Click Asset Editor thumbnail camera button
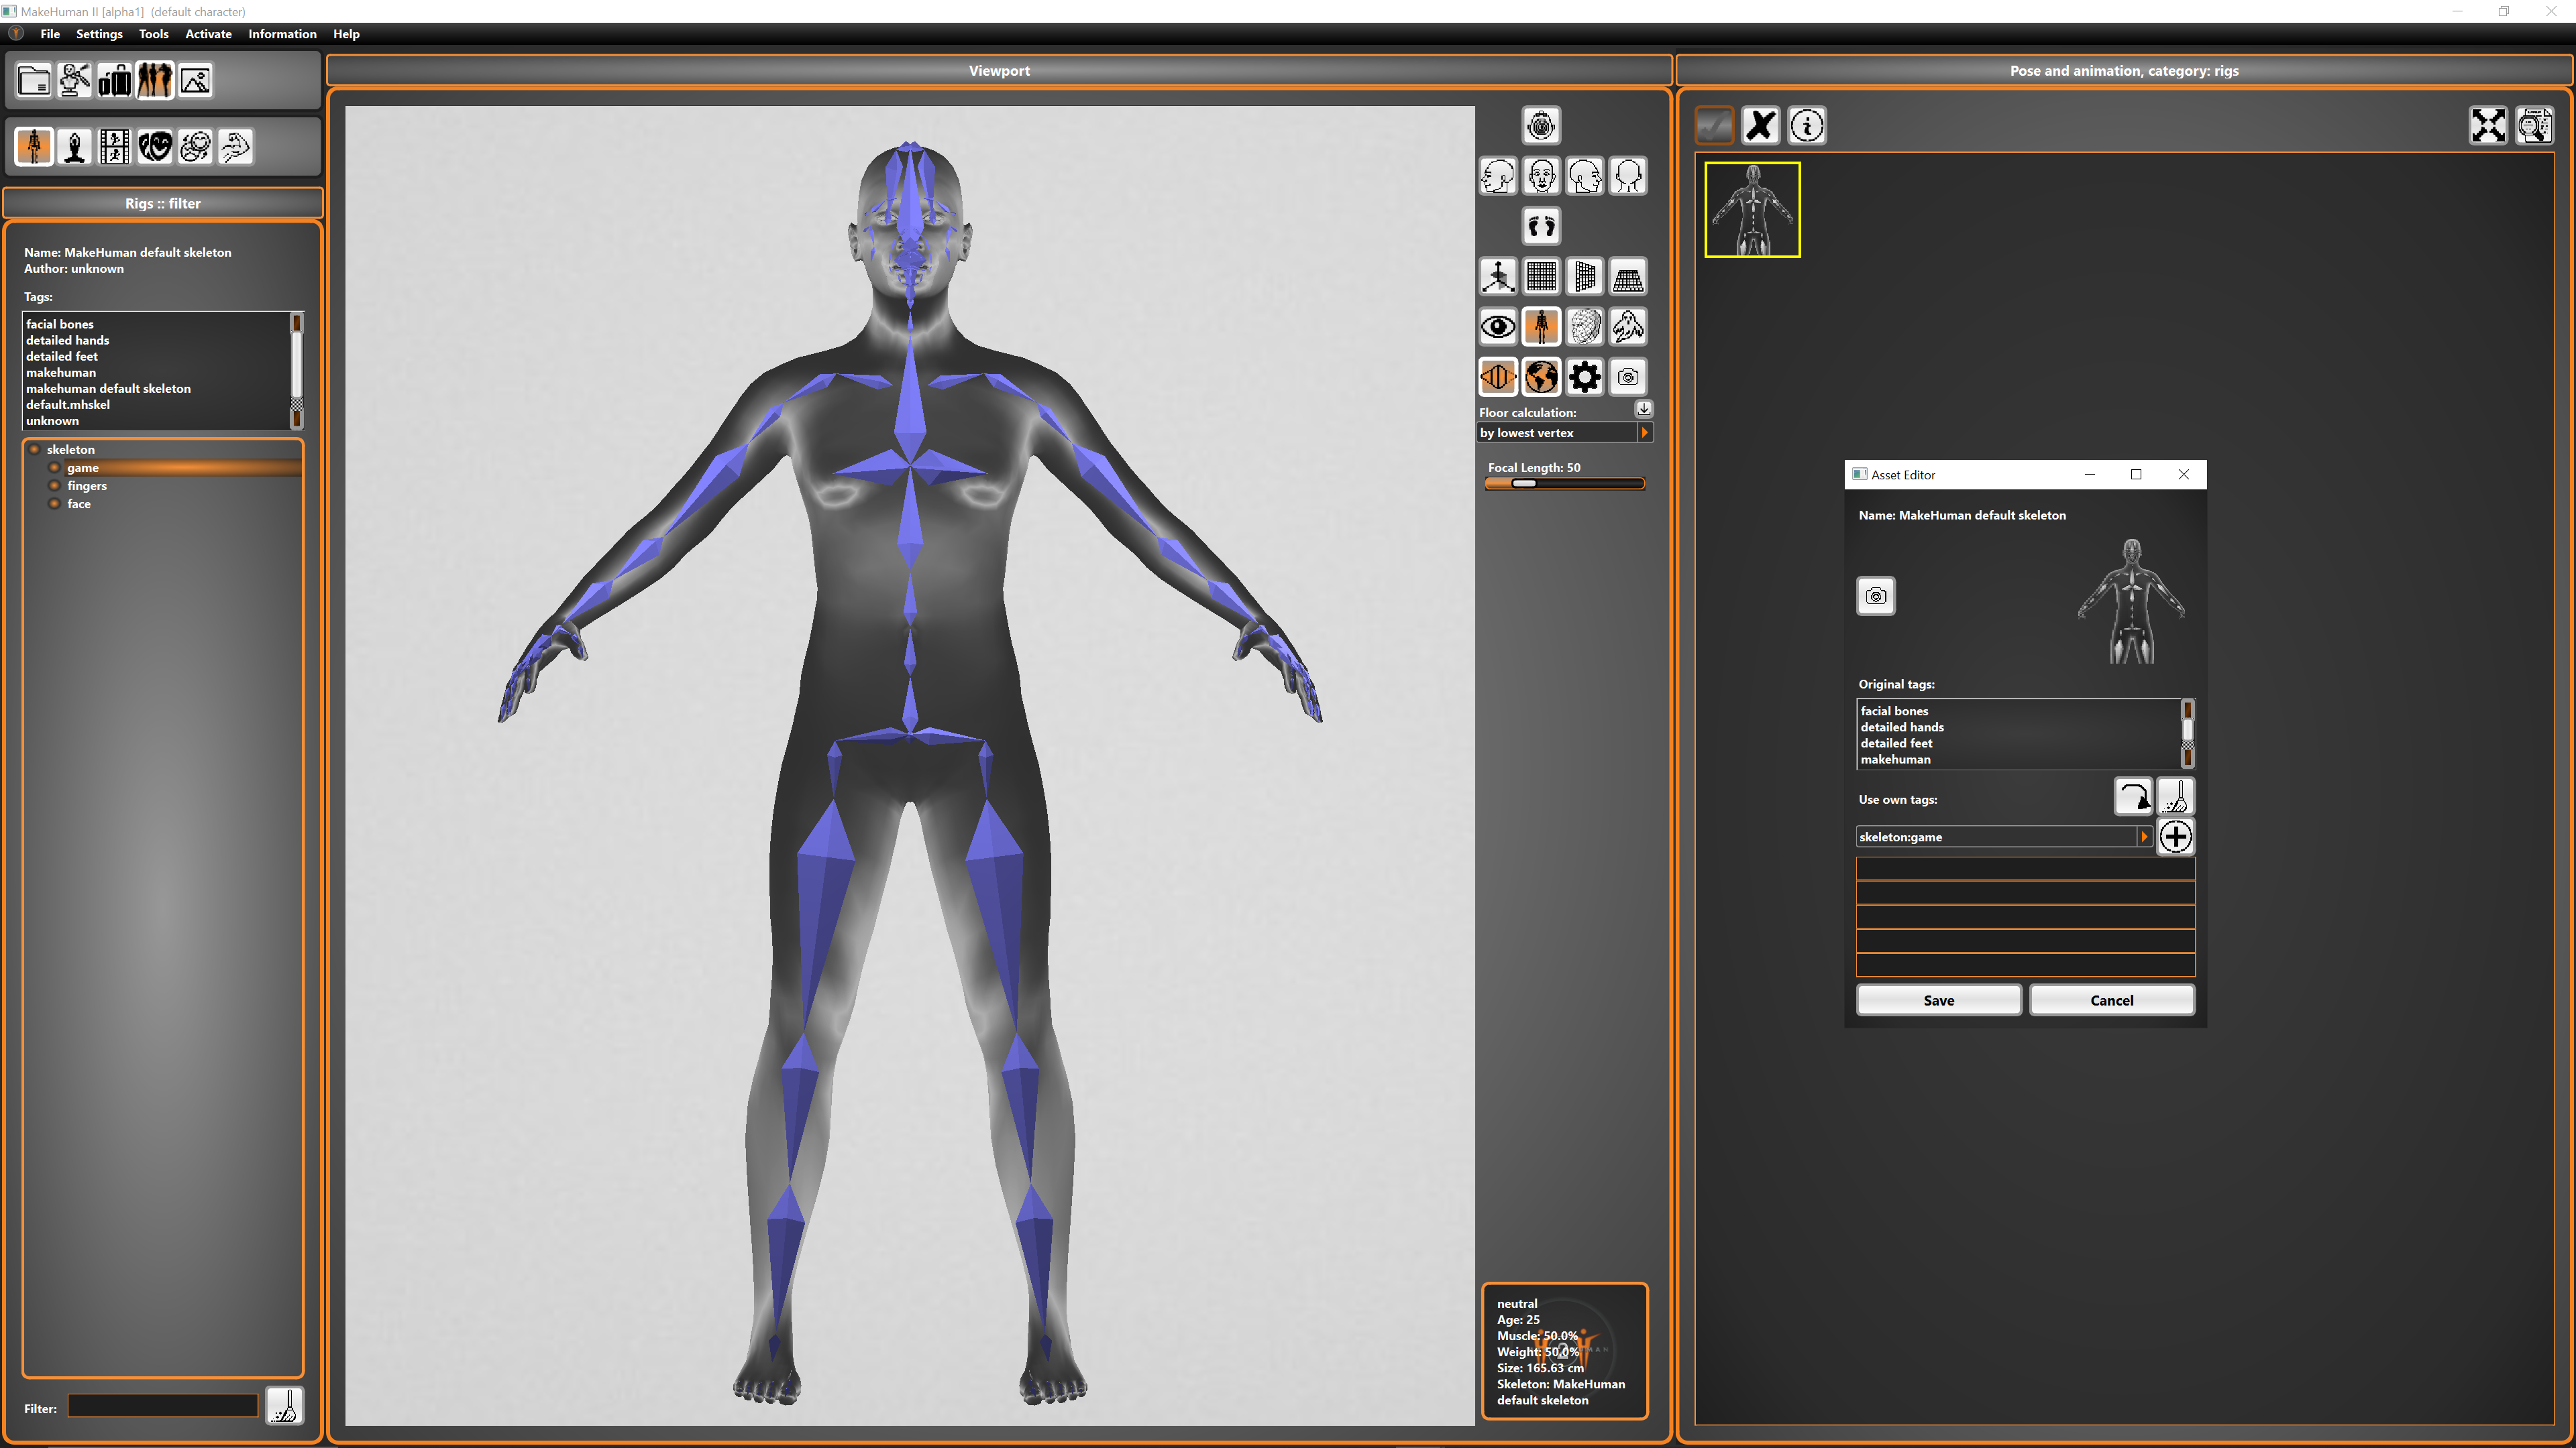The width and height of the screenshot is (2576, 1448). pos(1876,597)
